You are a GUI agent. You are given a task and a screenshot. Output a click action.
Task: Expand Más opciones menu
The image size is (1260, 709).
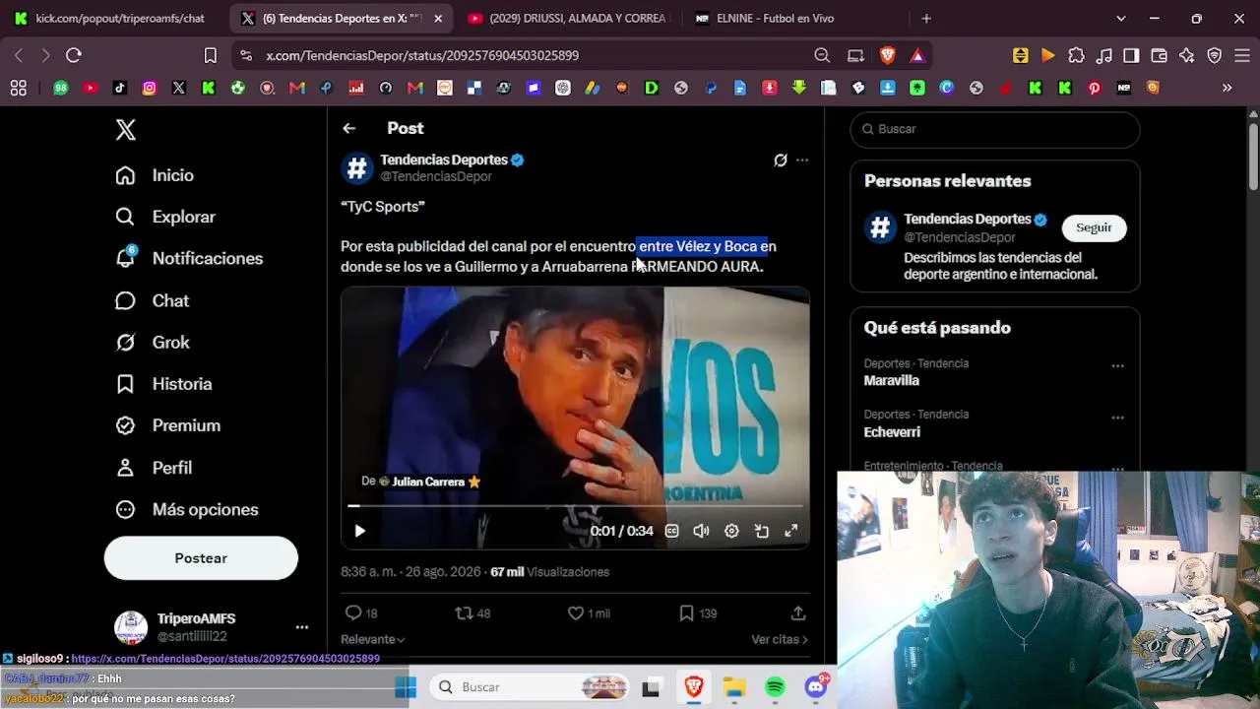pos(187,509)
